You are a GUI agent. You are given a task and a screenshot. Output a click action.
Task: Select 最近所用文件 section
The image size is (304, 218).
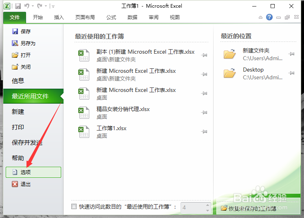click(x=33, y=96)
